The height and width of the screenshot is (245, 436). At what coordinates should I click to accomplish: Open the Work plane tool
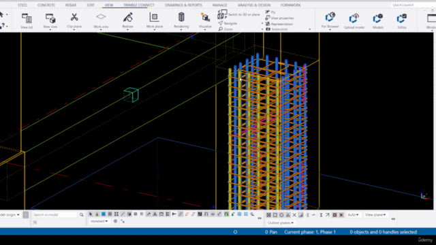tap(155, 20)
